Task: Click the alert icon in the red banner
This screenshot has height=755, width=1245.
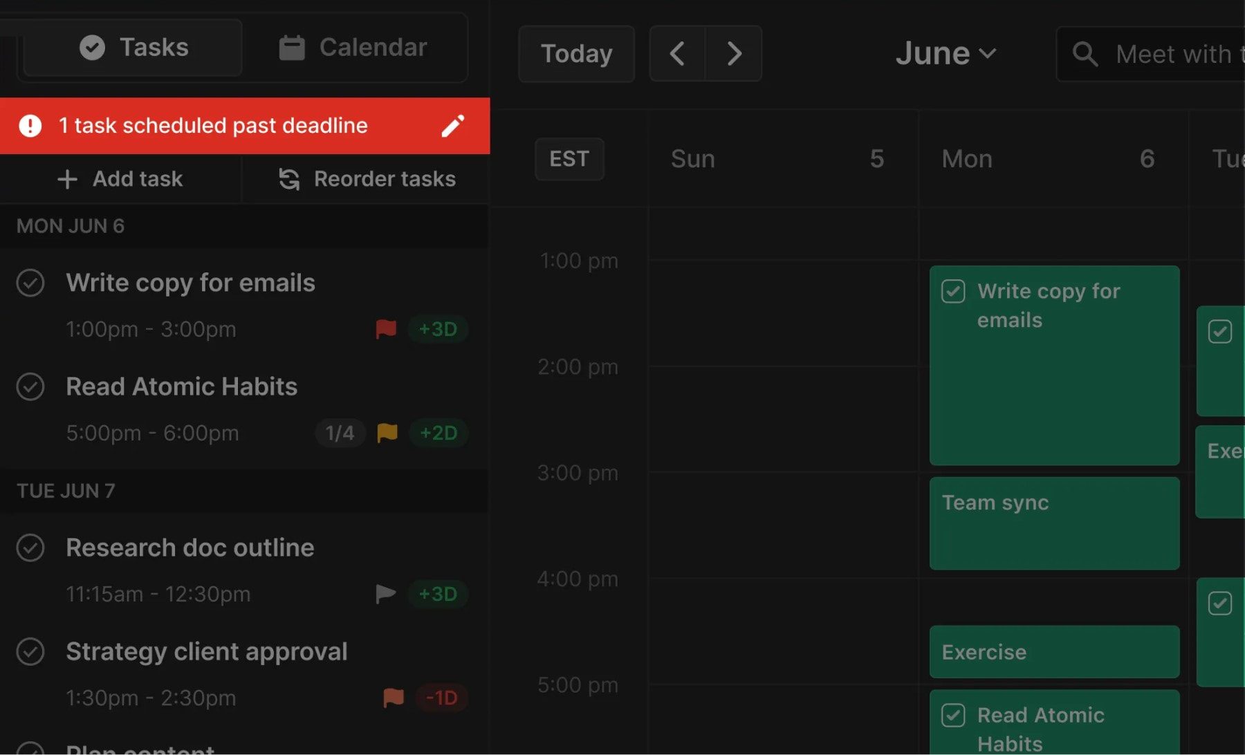Action: tap(30, 125)
